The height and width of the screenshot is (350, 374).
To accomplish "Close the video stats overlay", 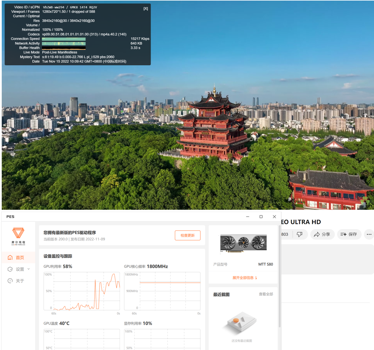I will 146,9.
